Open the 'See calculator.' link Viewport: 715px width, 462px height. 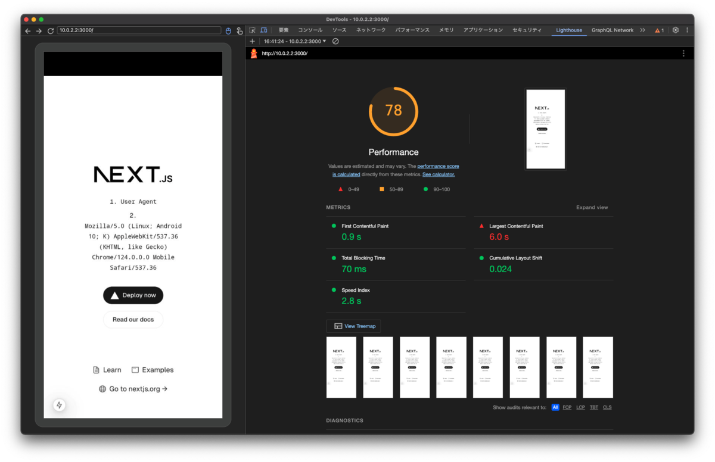(439, 174)
